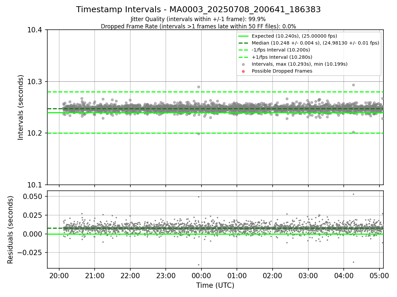Image resolution: width=397 pixels, height=297 pixels.
Task: Click the −0.025 residuals tick label
Action: pyautogui.click(x=30, y=253)
